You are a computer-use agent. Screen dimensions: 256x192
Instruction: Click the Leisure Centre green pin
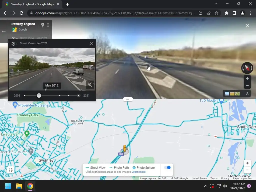tap(27, 133)
